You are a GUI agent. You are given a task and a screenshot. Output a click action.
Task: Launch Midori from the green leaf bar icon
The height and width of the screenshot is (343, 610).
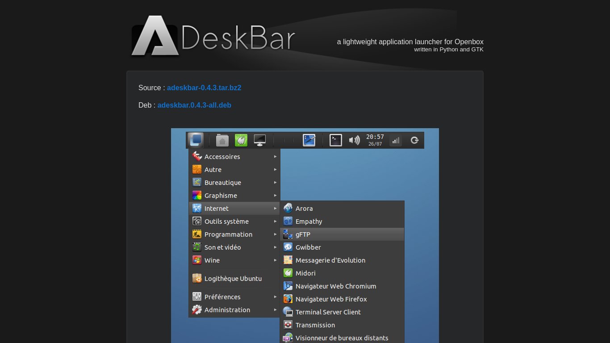click(x=241, y=140)
